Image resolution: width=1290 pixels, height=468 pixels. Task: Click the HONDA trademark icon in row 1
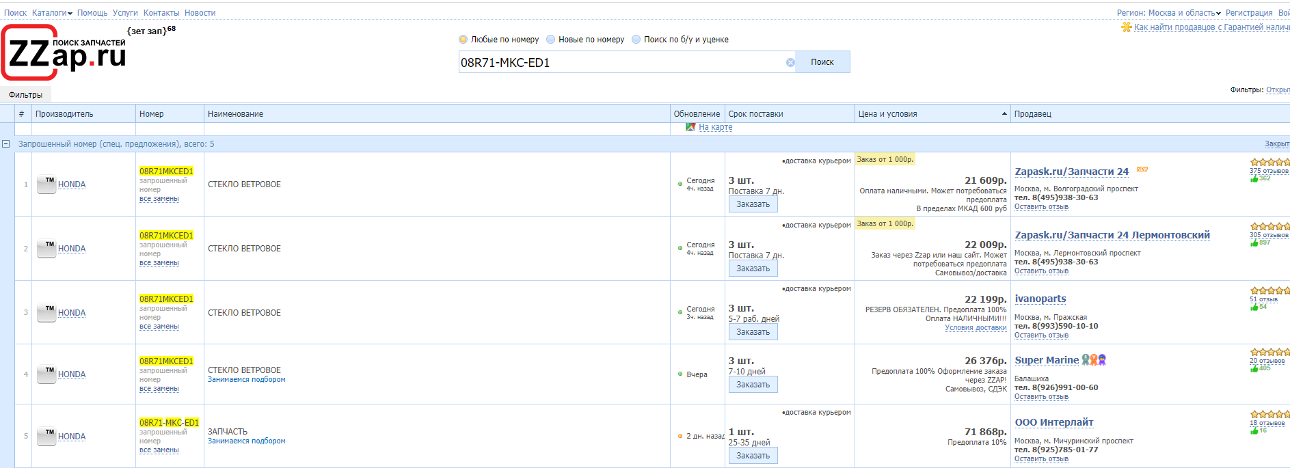coord(46,184)
